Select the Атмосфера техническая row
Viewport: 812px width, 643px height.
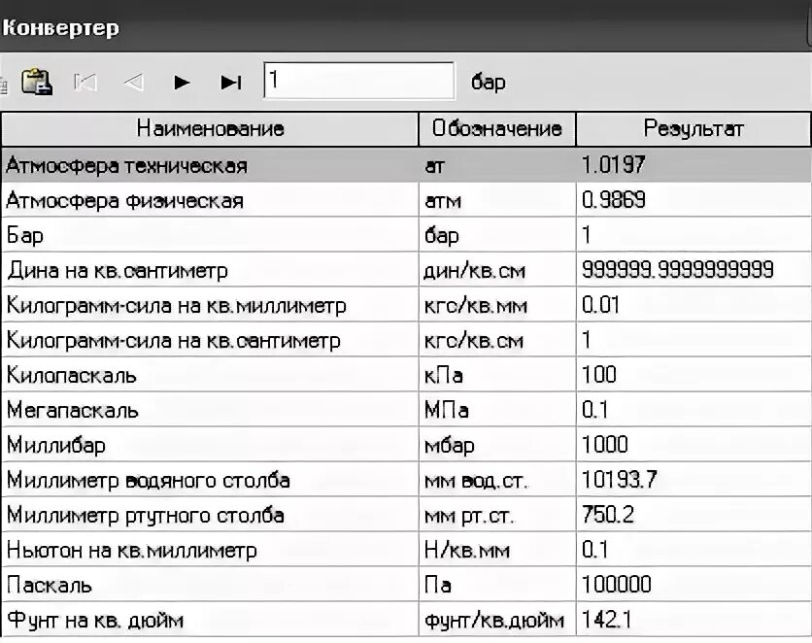tap(406, 165)
